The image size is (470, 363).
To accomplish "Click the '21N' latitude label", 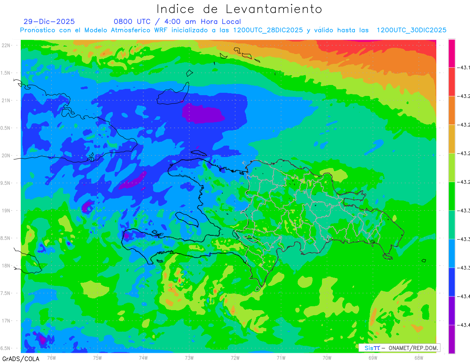I will (x=6, y=100).
